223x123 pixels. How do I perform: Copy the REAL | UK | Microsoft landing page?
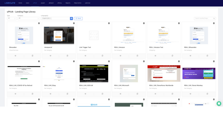point(137,94)
